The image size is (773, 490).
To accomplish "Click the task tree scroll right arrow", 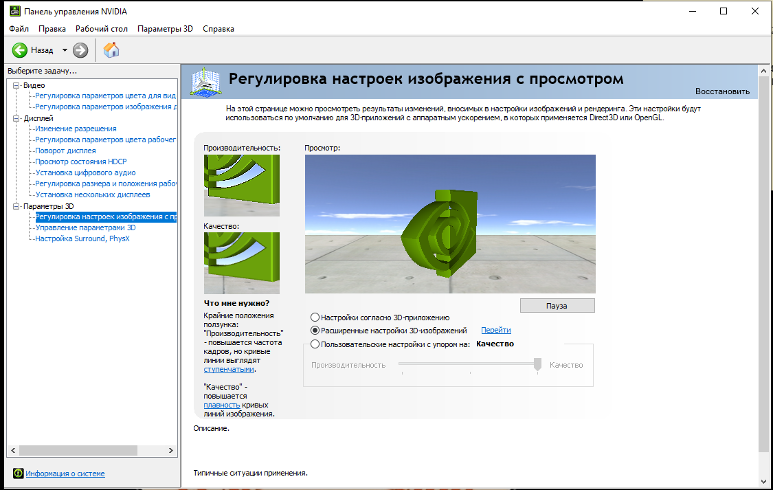I will coord(171,450).
